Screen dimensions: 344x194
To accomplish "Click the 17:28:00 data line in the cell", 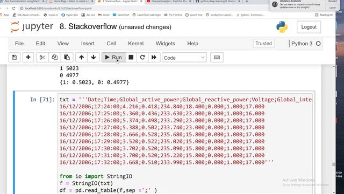I will click(162, 134).
